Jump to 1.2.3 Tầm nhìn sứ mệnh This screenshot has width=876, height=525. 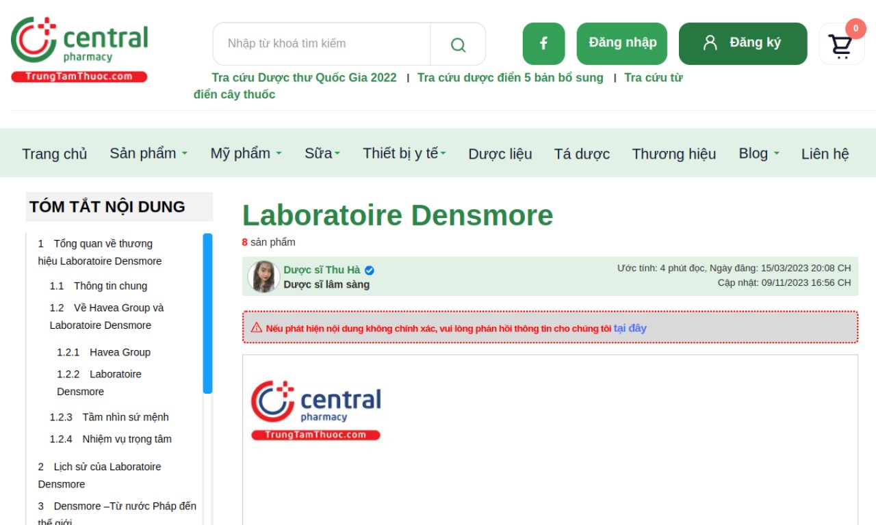point(109,417)
